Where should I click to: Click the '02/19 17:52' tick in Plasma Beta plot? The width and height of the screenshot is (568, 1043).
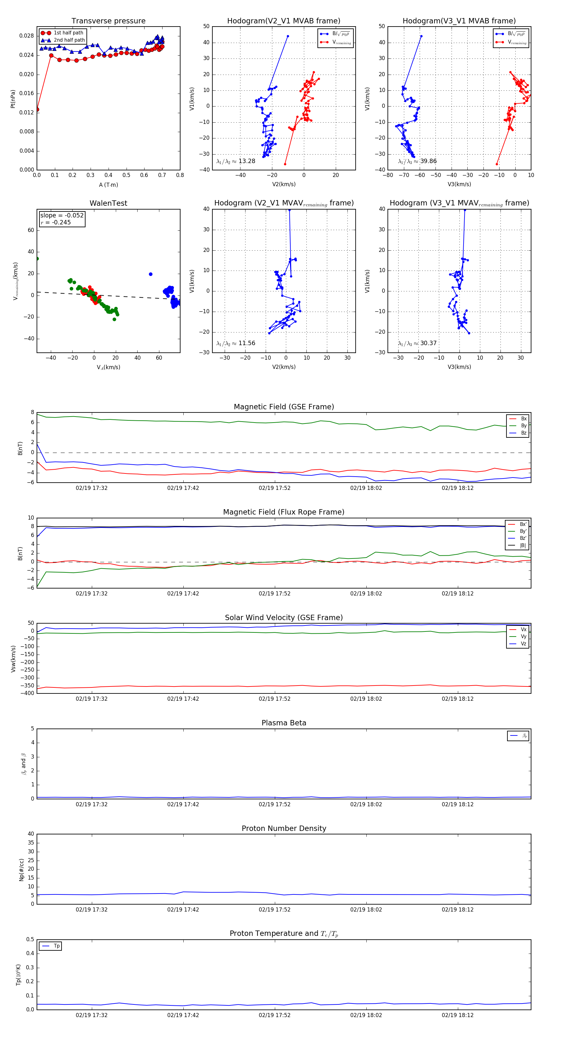pos(275,804)
